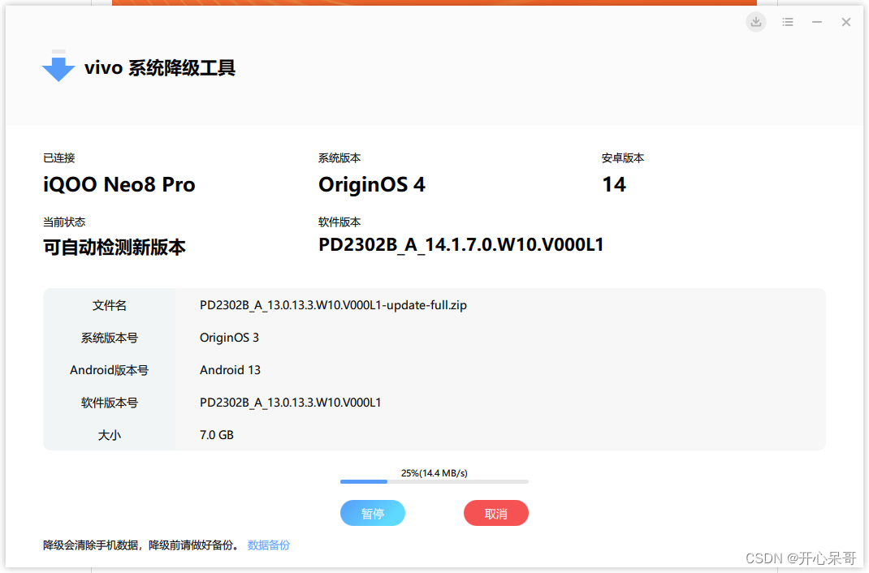This screenshot has height=573, width=869.
Task: Cancel the download with 取消 button
Action: (496, 513)
